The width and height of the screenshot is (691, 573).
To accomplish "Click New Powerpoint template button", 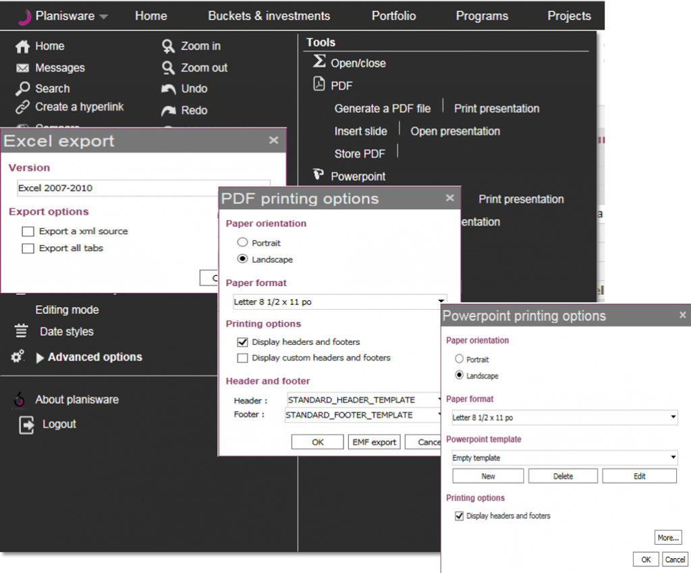I will click(489, 476).
